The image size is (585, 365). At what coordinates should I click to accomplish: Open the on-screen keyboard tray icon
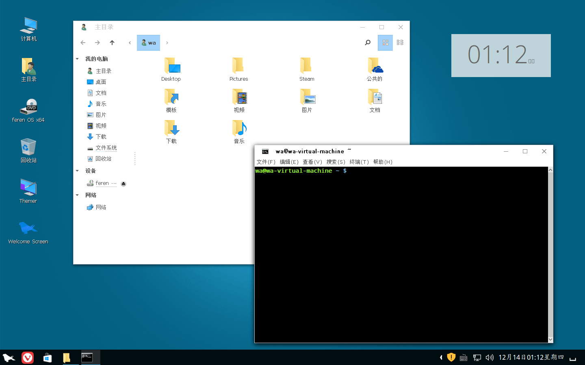(464, 358)
